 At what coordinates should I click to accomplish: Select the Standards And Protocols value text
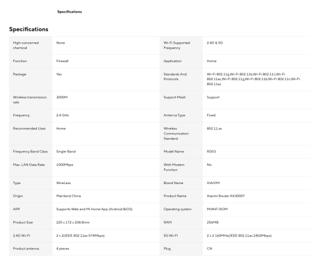(x=253, y=79)
